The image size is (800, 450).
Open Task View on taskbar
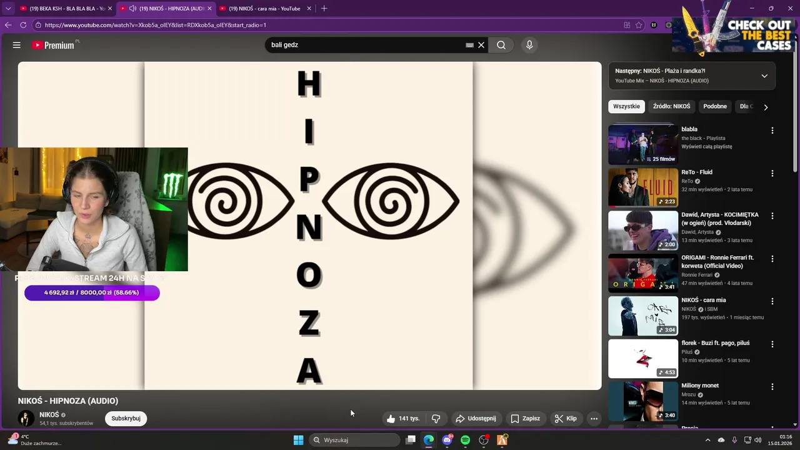(411, 440)
